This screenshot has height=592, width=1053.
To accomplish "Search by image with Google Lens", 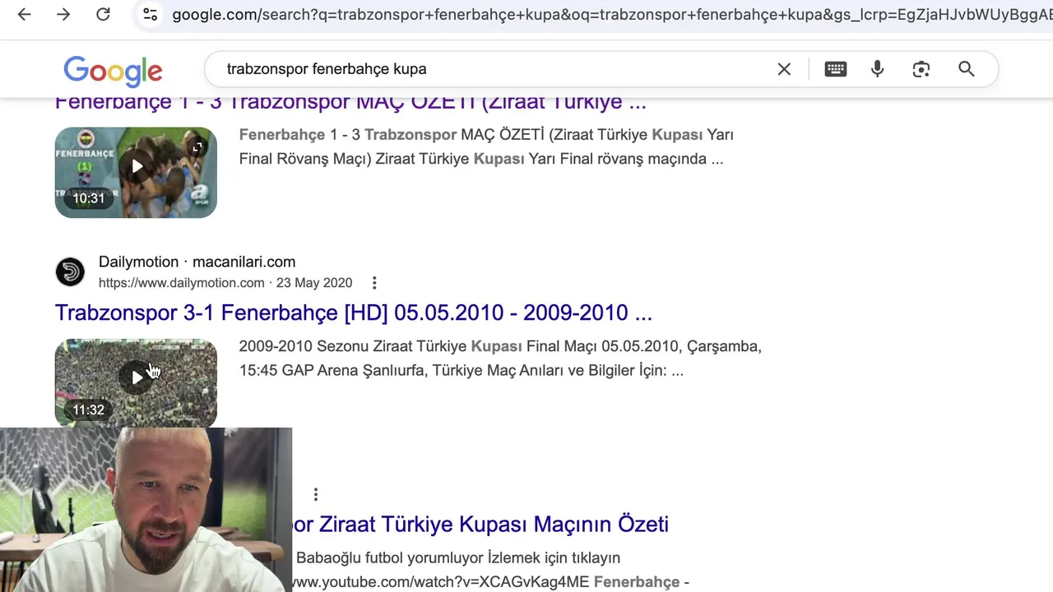I will pyautogui.click(x=921, y=69).
